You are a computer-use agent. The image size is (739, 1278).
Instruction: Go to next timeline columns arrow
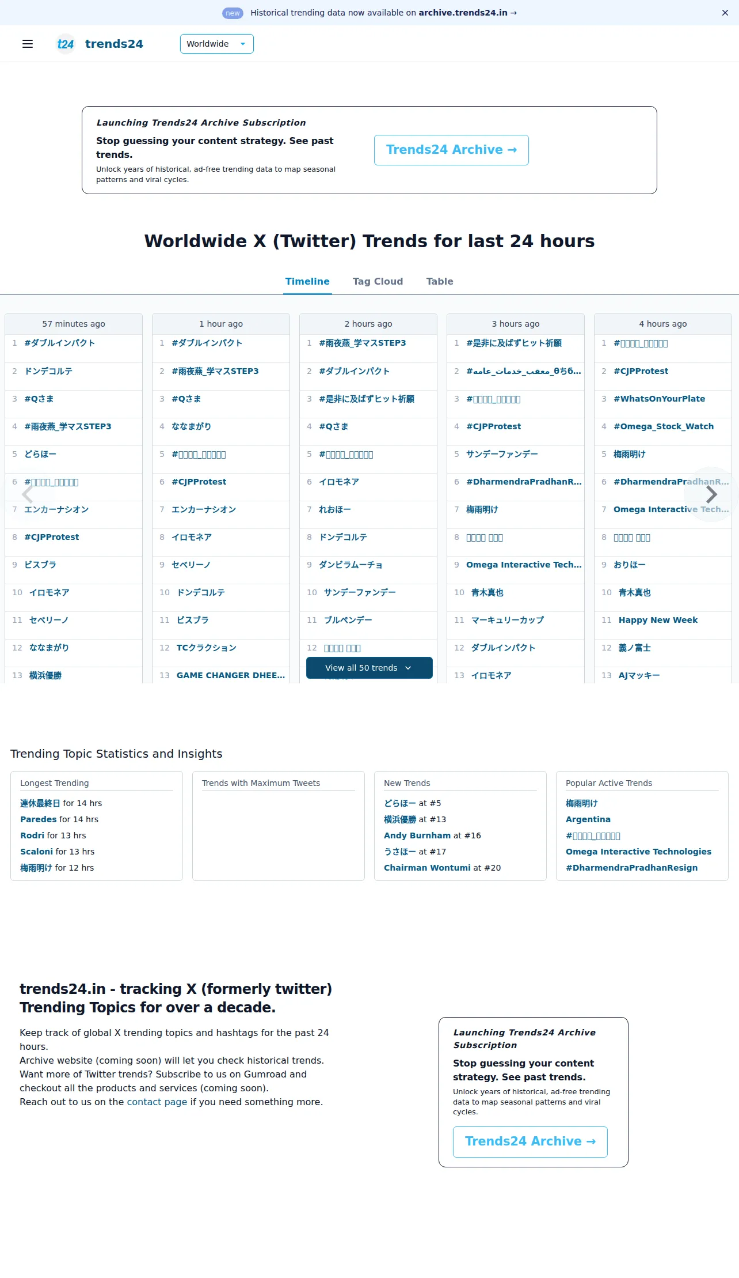click(711, 494)
